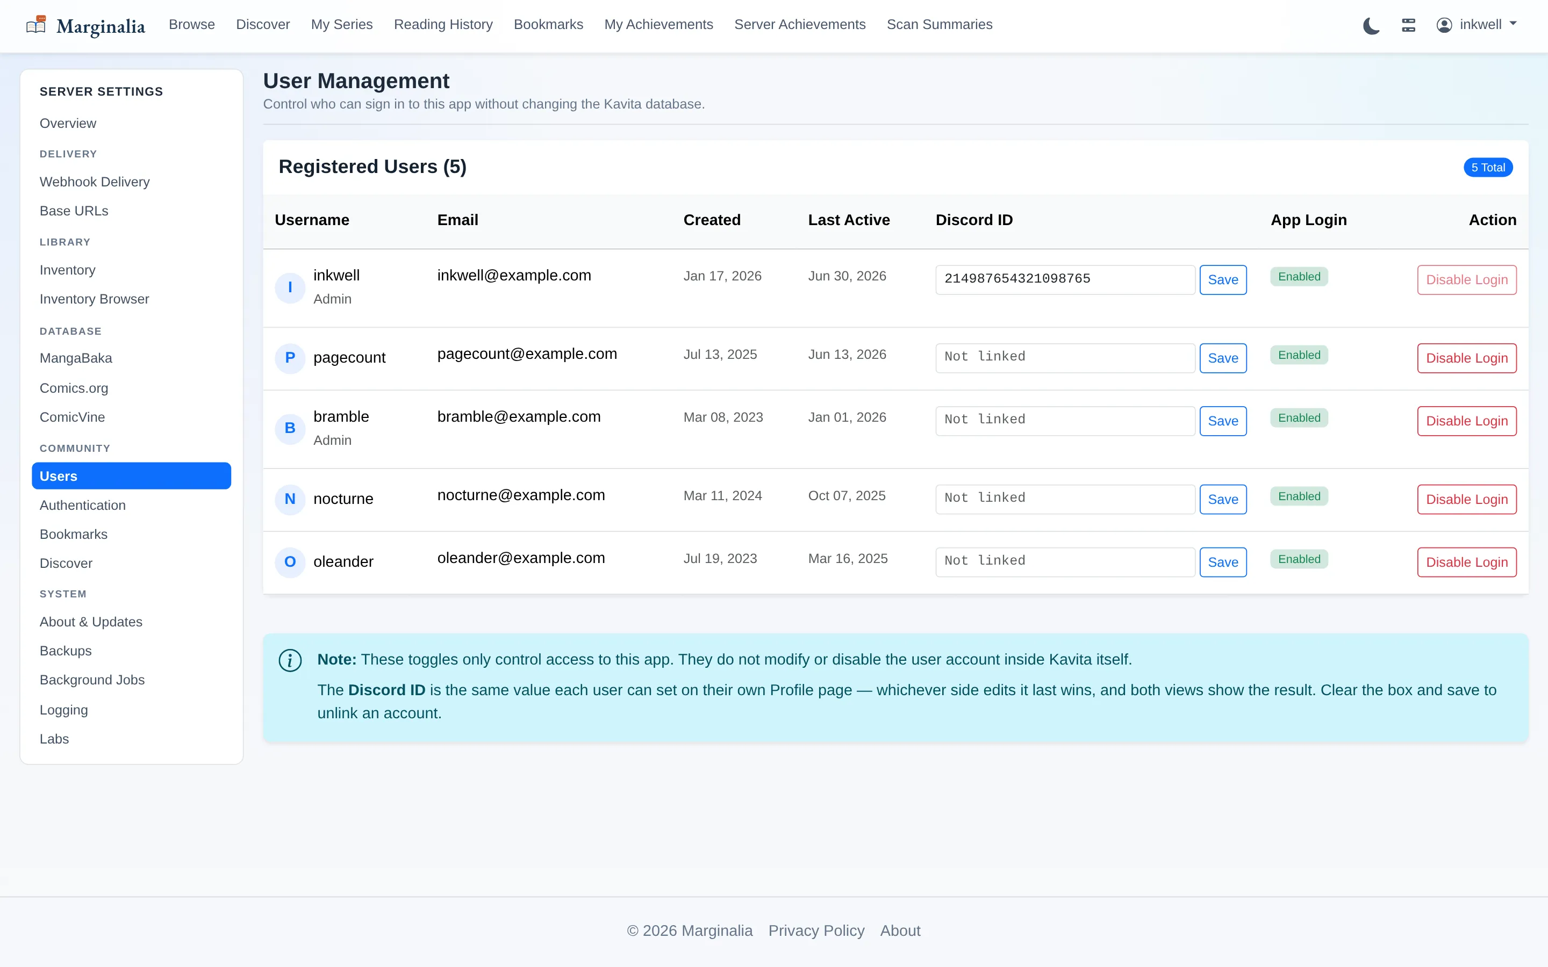Open Comics.org database settings
This screenshot has width=1548, height=967.
pos(131,388)
